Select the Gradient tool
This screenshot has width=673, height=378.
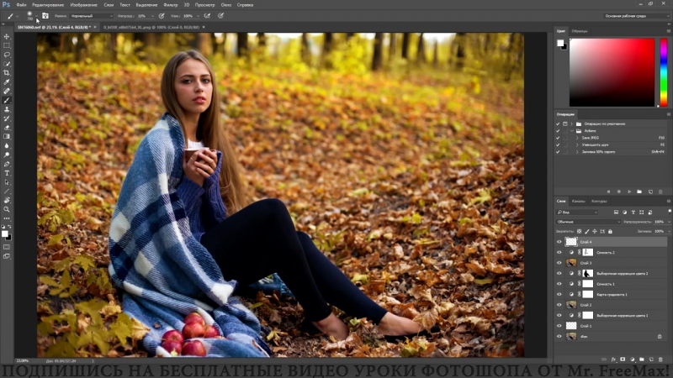coord(7,137)
